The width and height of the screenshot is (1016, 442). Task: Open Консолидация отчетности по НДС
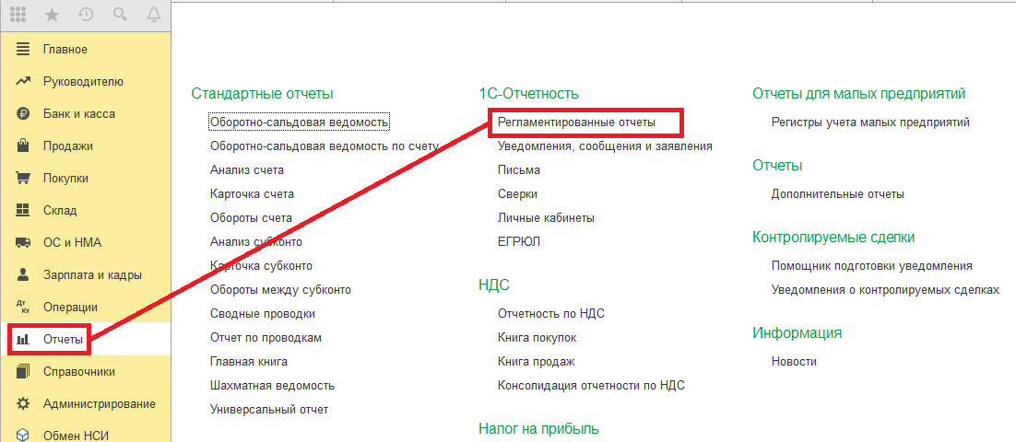(592, 386)
